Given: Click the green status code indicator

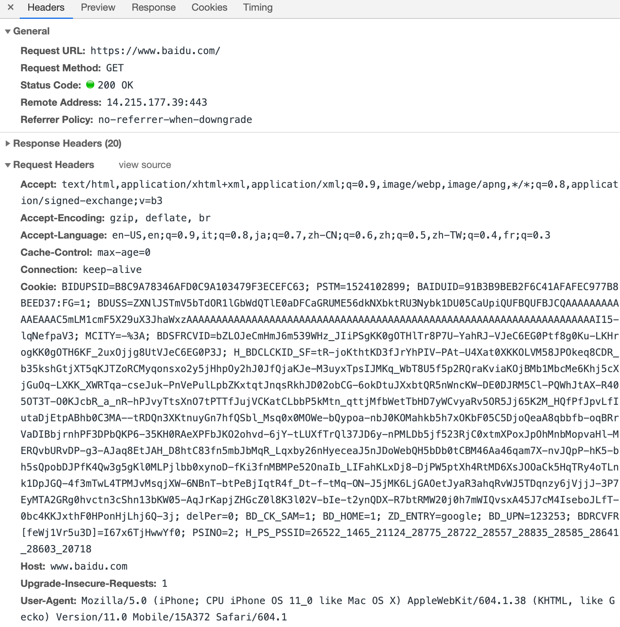Looking at the screenshot, I should click(90, 85).
